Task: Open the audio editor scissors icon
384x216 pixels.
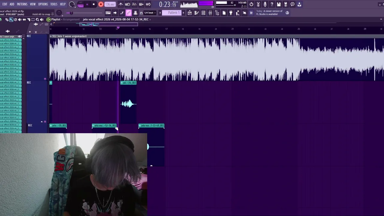Action: (x=258, y=4)
